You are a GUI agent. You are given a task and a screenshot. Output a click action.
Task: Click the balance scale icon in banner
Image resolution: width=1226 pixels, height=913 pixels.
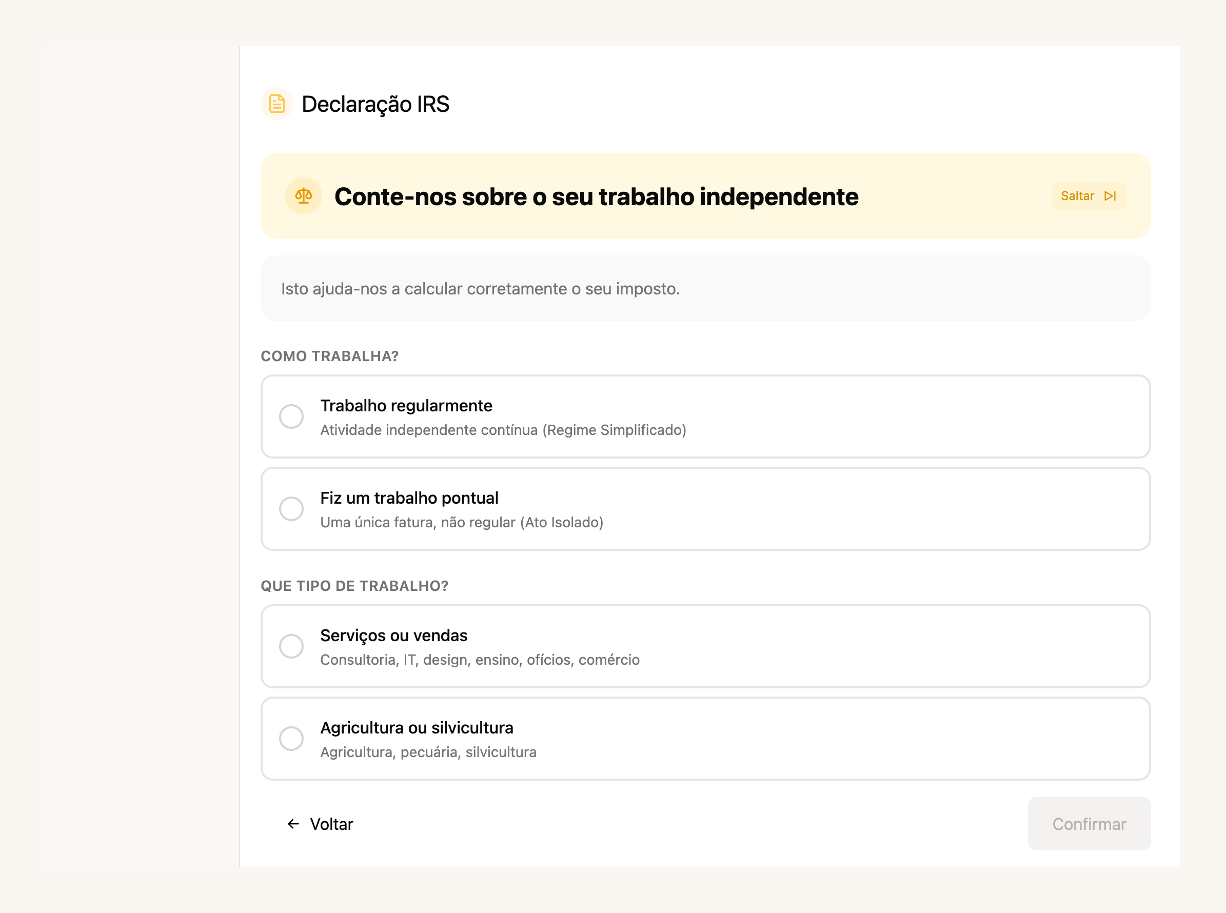tap(304, 196)
